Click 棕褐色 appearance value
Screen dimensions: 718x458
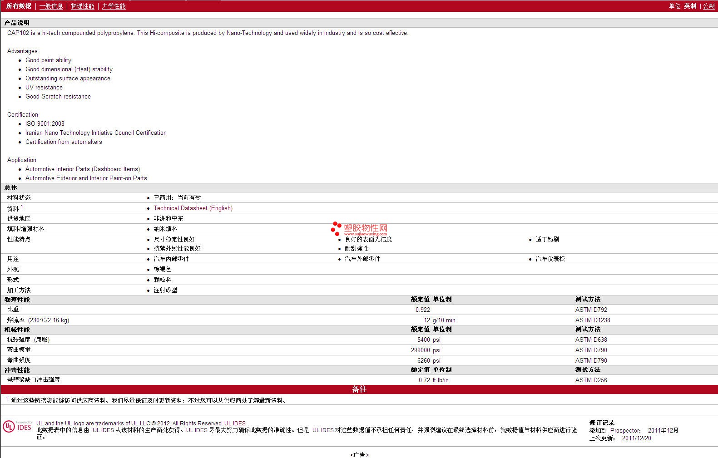162,269
